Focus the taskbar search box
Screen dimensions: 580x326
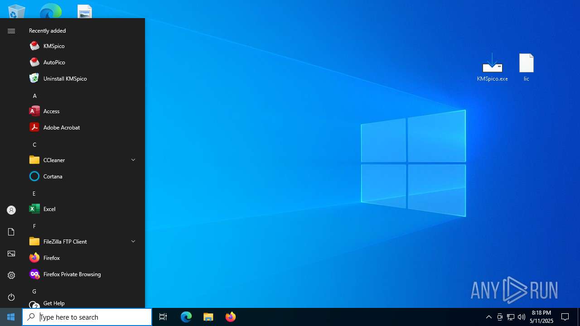(x=87, y=317)
